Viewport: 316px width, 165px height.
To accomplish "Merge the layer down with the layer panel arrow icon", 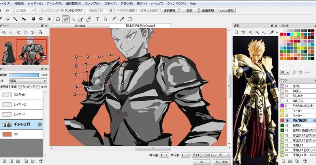I will 33,161.
